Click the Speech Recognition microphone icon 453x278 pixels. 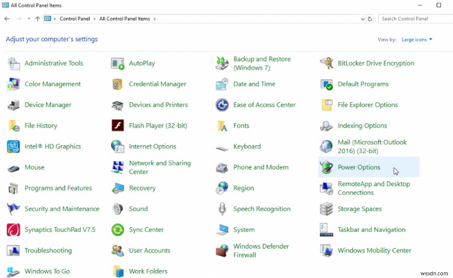pyautogui.click(x=222, y=209)
